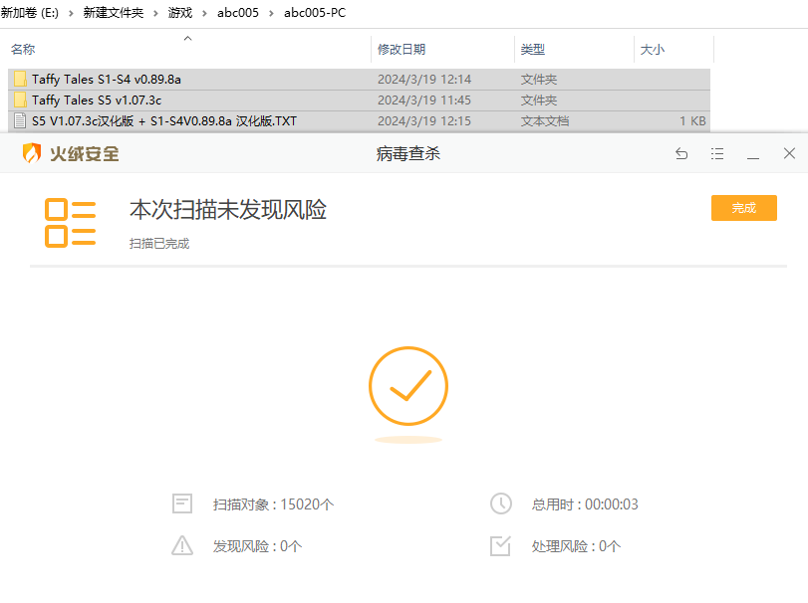The image size is (808, 603).
Task: Click the orange checkmark circle
Action: [x=408, y=386]
